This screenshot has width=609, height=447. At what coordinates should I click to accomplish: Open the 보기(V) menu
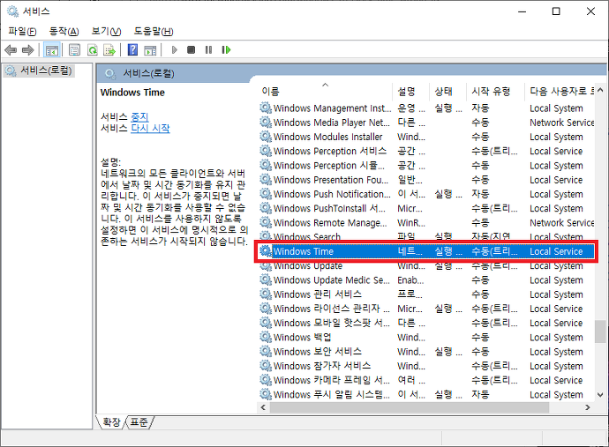106,31
